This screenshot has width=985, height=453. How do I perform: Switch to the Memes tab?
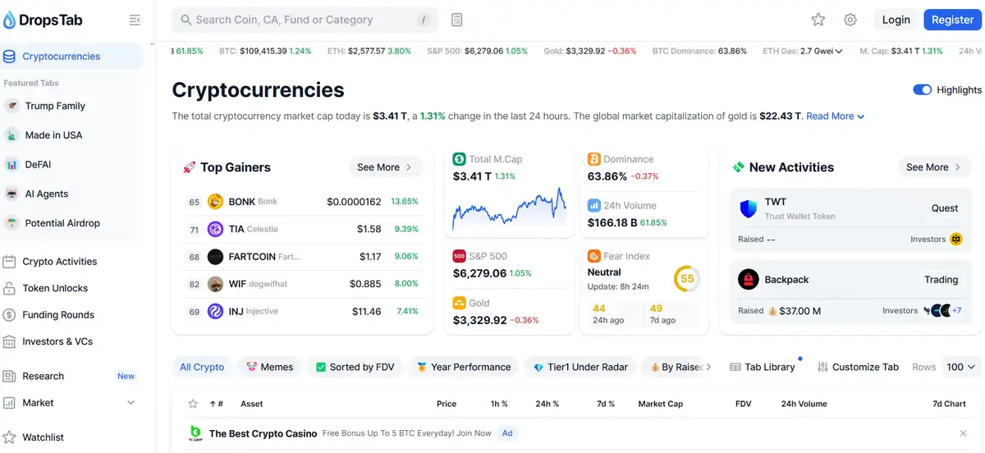click(269, 367)
